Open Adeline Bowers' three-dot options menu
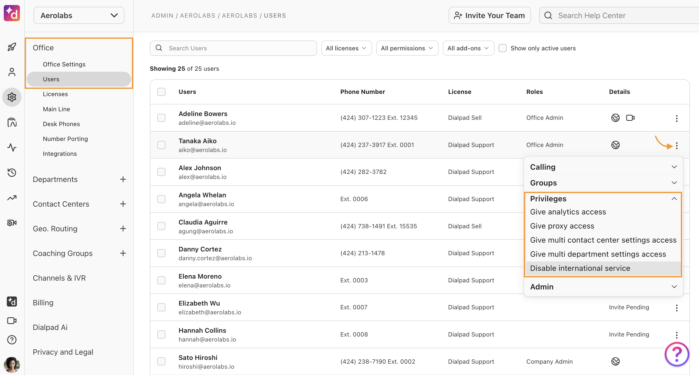This screenshot has height=375, width=699. pyautogui.click(x=677, y=118)
